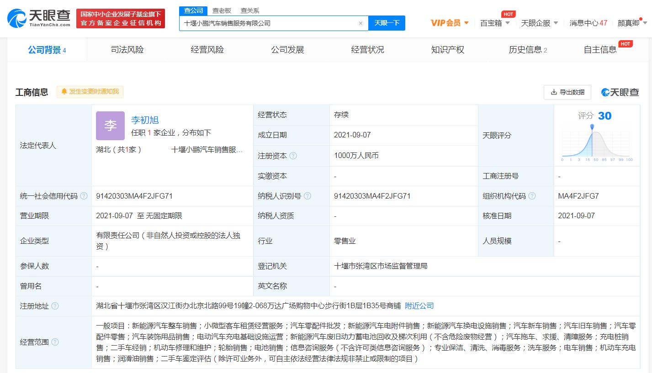The width and height of the screenshot is (652, 373).
Task: Switch to the 查关系 search tab
Action: (x=250, y=11)
